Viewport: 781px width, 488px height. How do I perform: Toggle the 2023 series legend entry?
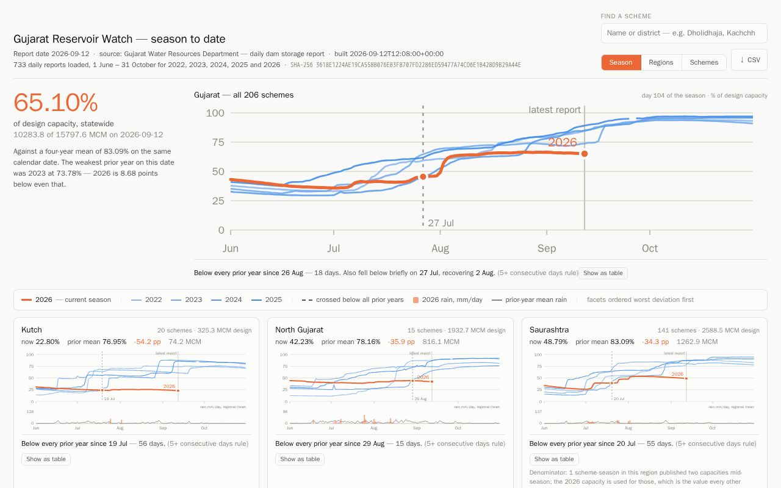coord(187,300)
